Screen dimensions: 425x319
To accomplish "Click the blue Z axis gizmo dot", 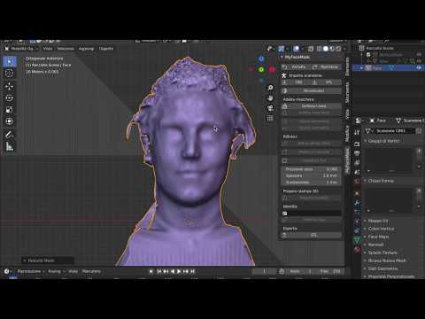I will click(261, 58).
